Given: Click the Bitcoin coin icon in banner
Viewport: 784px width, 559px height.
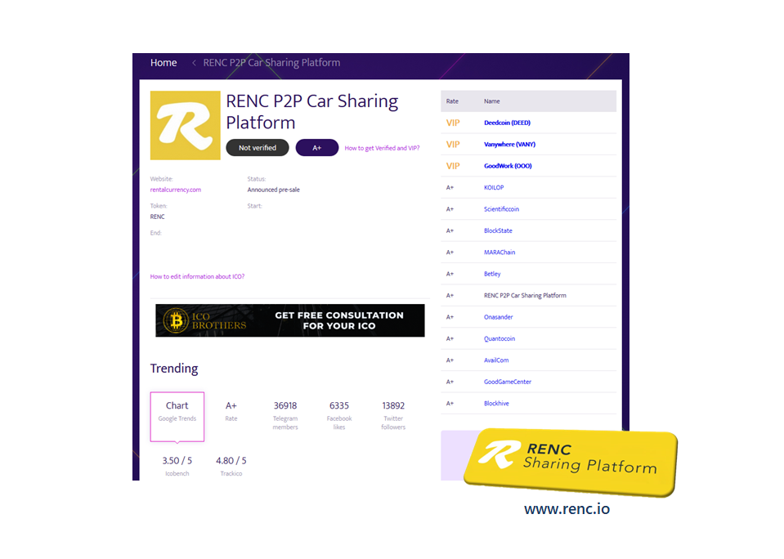Looking at the screenshot, I should tap(176, 320).
